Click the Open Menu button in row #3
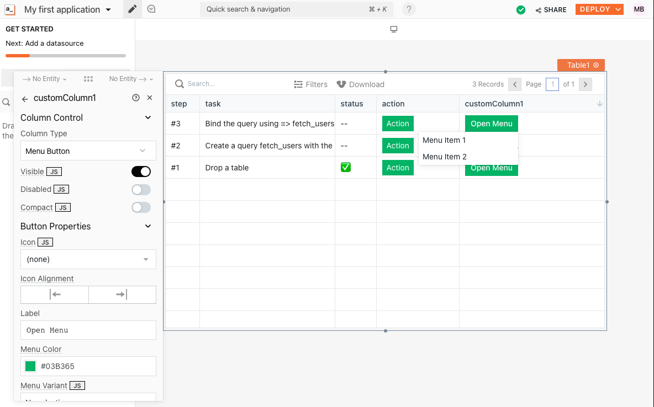This screenshot has height=407, width=654. pos(492,124)
